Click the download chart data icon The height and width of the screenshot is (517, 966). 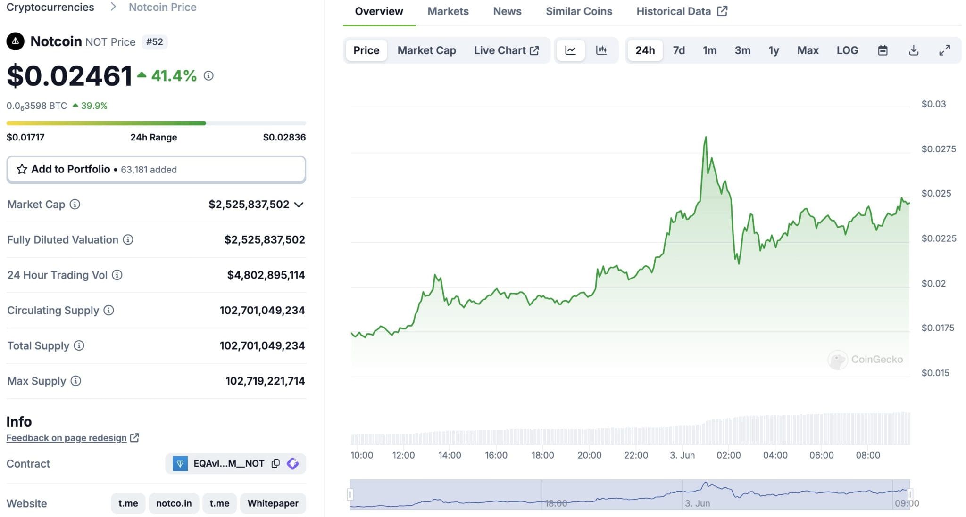[913, 50]
